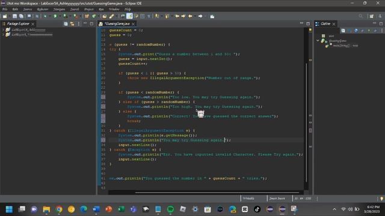Open the Project menu
The height and width of the screenshot is (216, 385).
89,10
